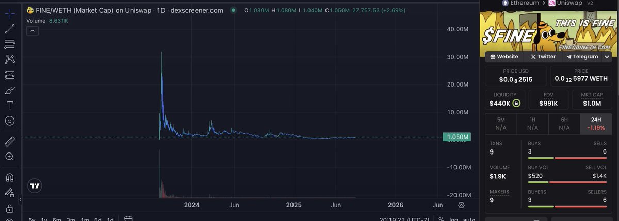
Task: Activate the zoom in tool
Action: [x=10, y=156]
